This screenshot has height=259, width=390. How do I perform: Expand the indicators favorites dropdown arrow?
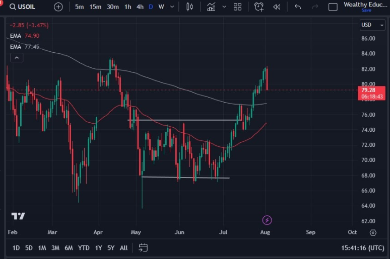pyautogui.click(x=224, y=7)
